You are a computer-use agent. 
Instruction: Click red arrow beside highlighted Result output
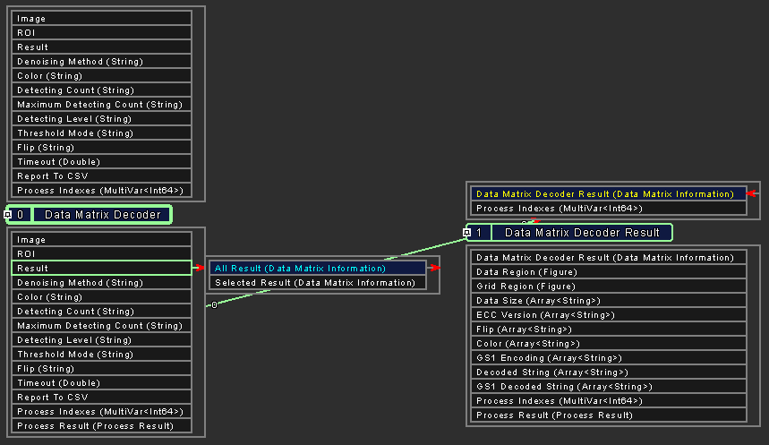tap(198, 268)
